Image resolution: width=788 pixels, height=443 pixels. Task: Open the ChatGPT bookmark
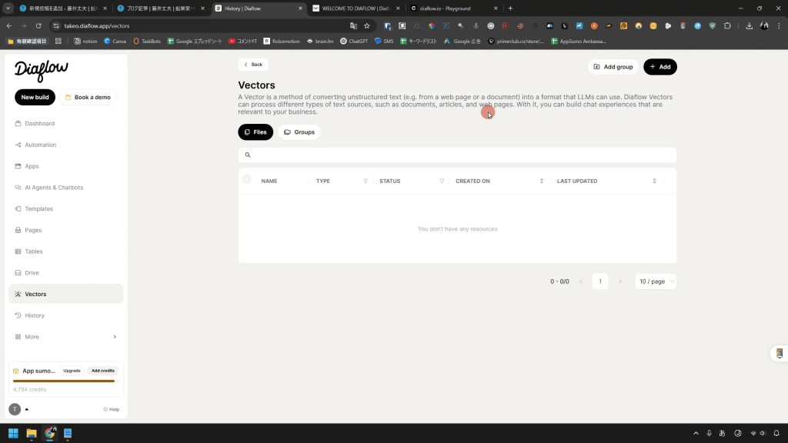point(354,42)
